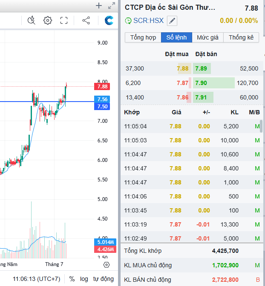The width and height of the screenshot is (265, 286).
Task: Select the 11:05:03 trade row
Action: click(191, 140)
